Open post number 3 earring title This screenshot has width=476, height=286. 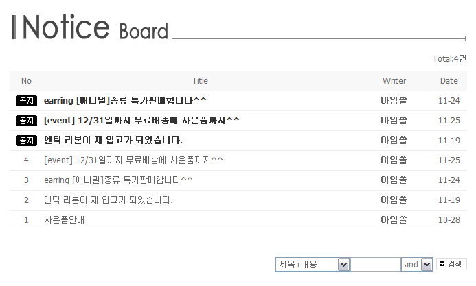[x=118, y=180]
